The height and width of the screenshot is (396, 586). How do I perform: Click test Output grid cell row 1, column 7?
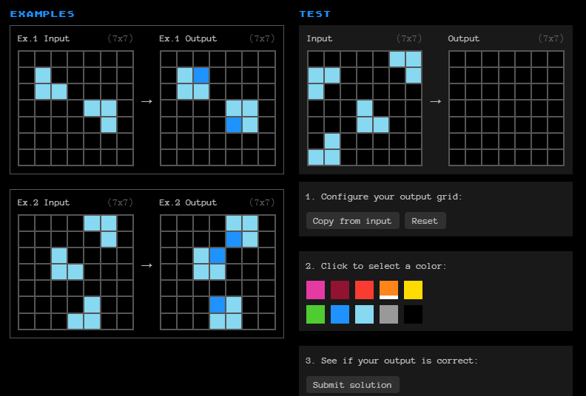[x=556, y=59]
